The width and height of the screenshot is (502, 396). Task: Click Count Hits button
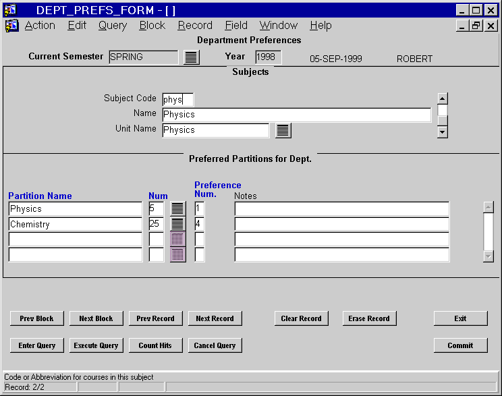(x=156, y=345)
